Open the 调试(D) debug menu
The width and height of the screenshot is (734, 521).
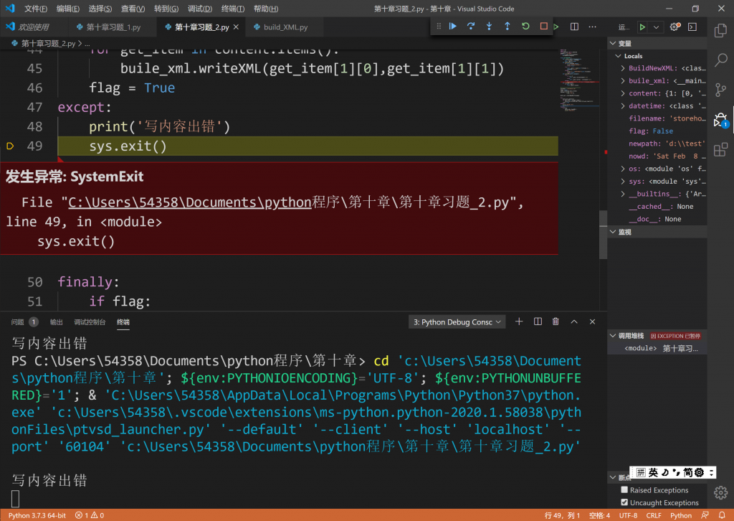click(200, 9)
